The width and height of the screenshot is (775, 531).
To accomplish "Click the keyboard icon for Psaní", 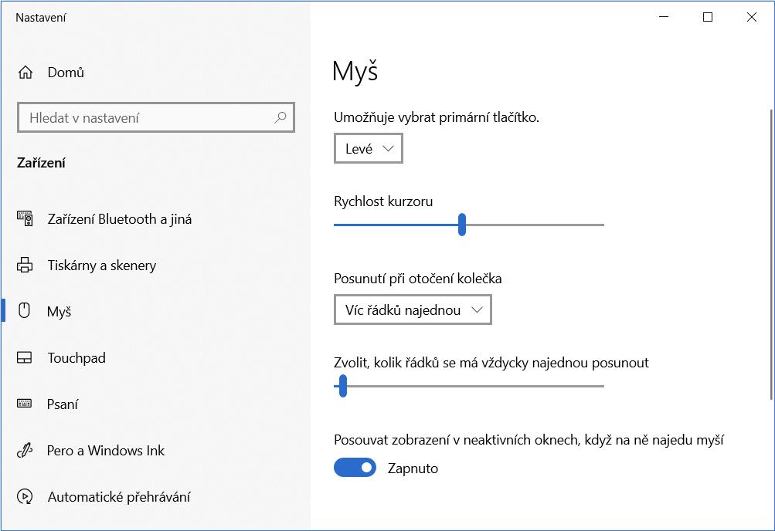I will point(24,404).
